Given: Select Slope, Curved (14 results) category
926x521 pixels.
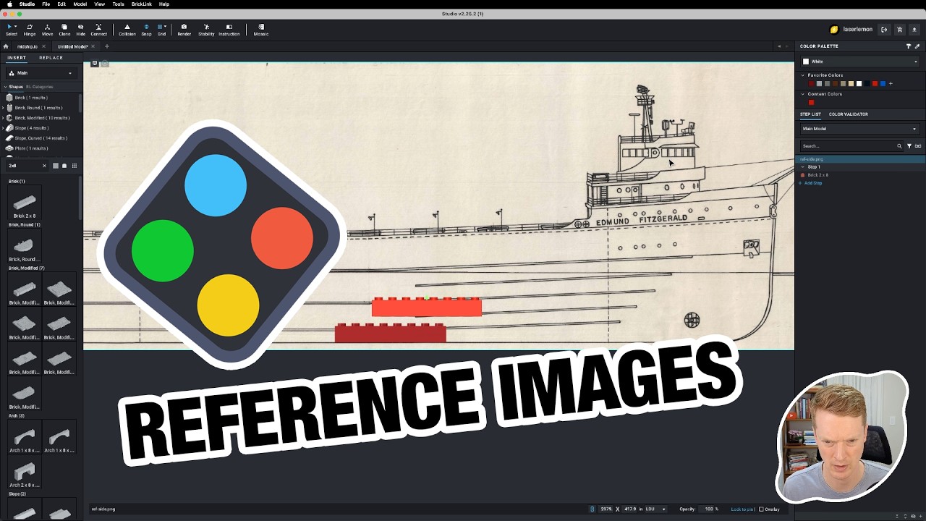Looking at the screenshot, I should coord(41,138).
